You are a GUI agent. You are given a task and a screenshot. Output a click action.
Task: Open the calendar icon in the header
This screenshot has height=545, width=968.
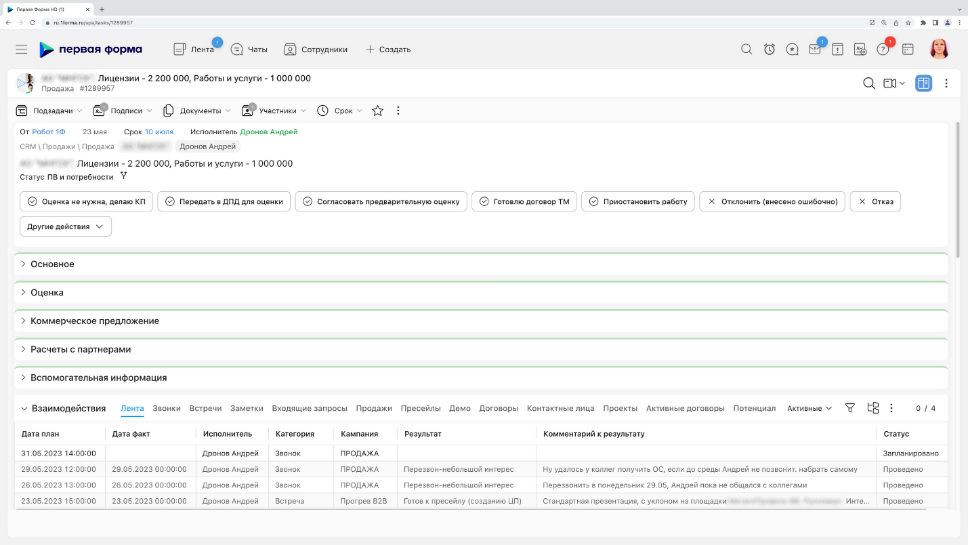[x=907, y=49]
